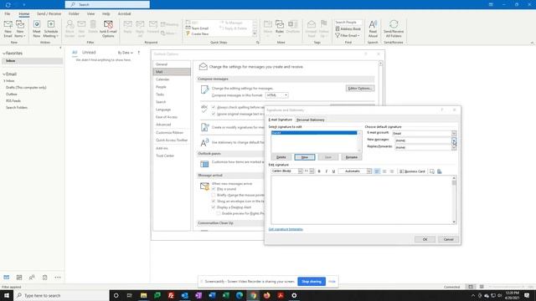Click the Rules icon in Move group
This screenshot has width=536, height=301.
(x=280, y=28)
